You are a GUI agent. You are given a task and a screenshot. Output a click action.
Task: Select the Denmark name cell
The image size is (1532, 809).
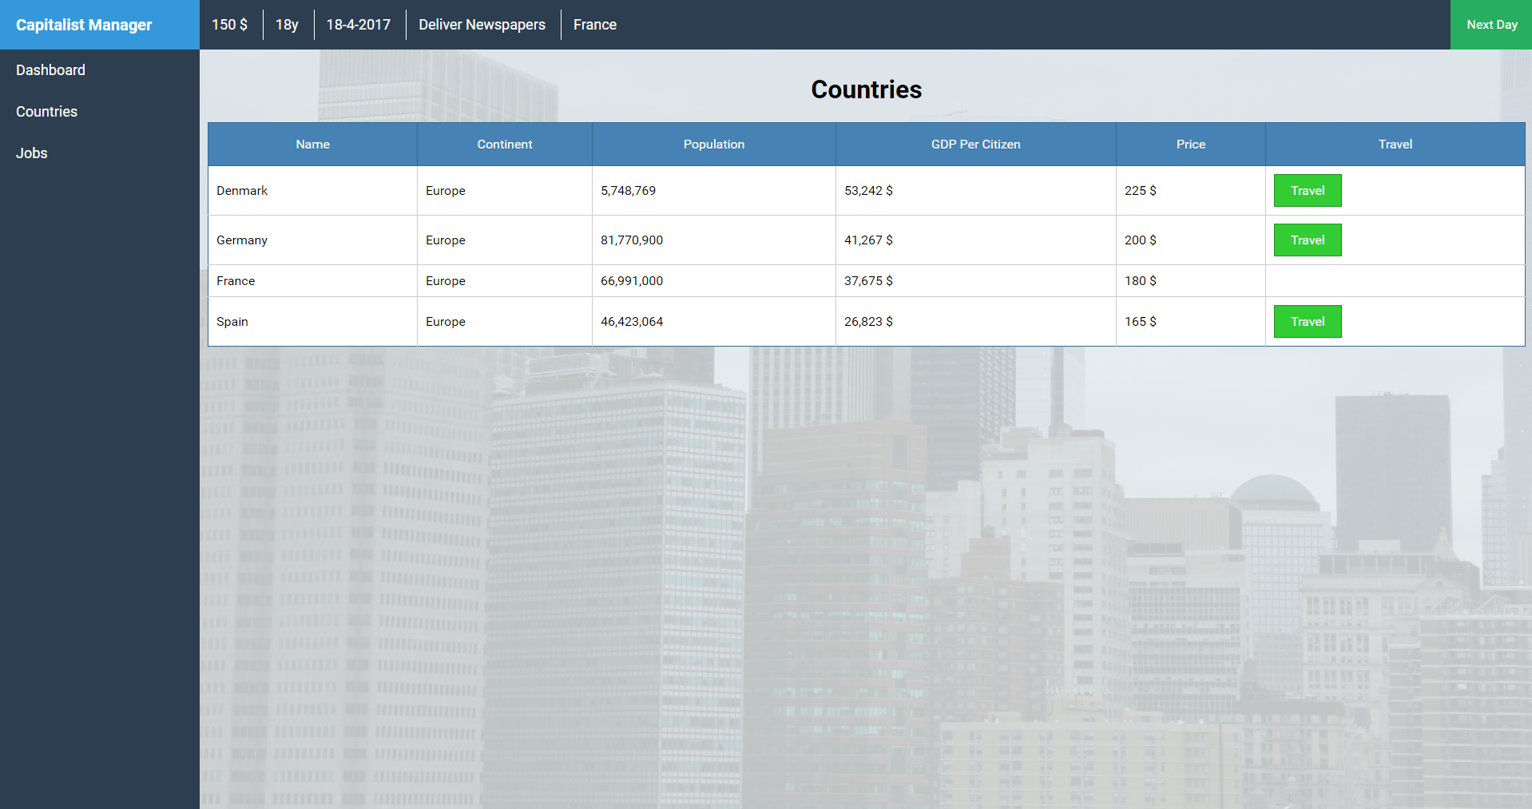tap(313, 191)
